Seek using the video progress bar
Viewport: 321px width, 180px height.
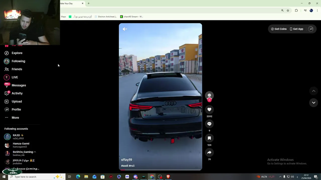(160, 170)
